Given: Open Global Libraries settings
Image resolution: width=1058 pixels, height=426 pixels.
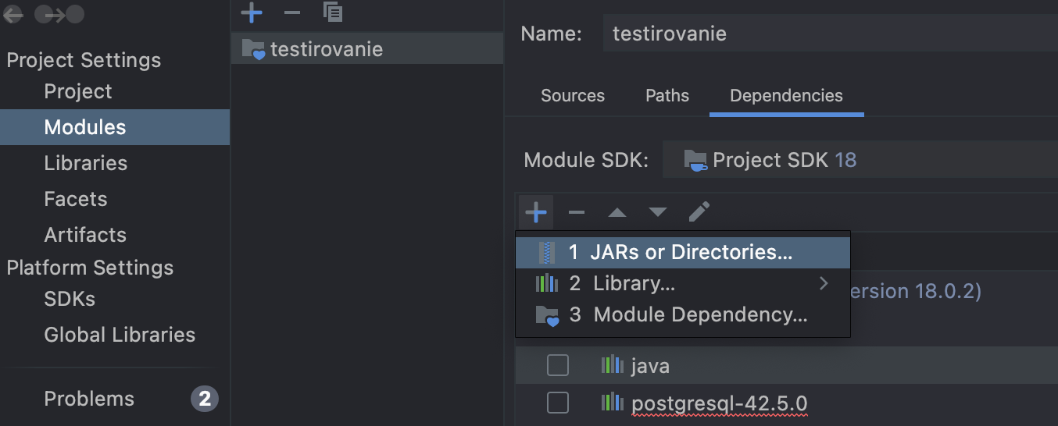Looking at the screenshot, I should tap(120, 335).
